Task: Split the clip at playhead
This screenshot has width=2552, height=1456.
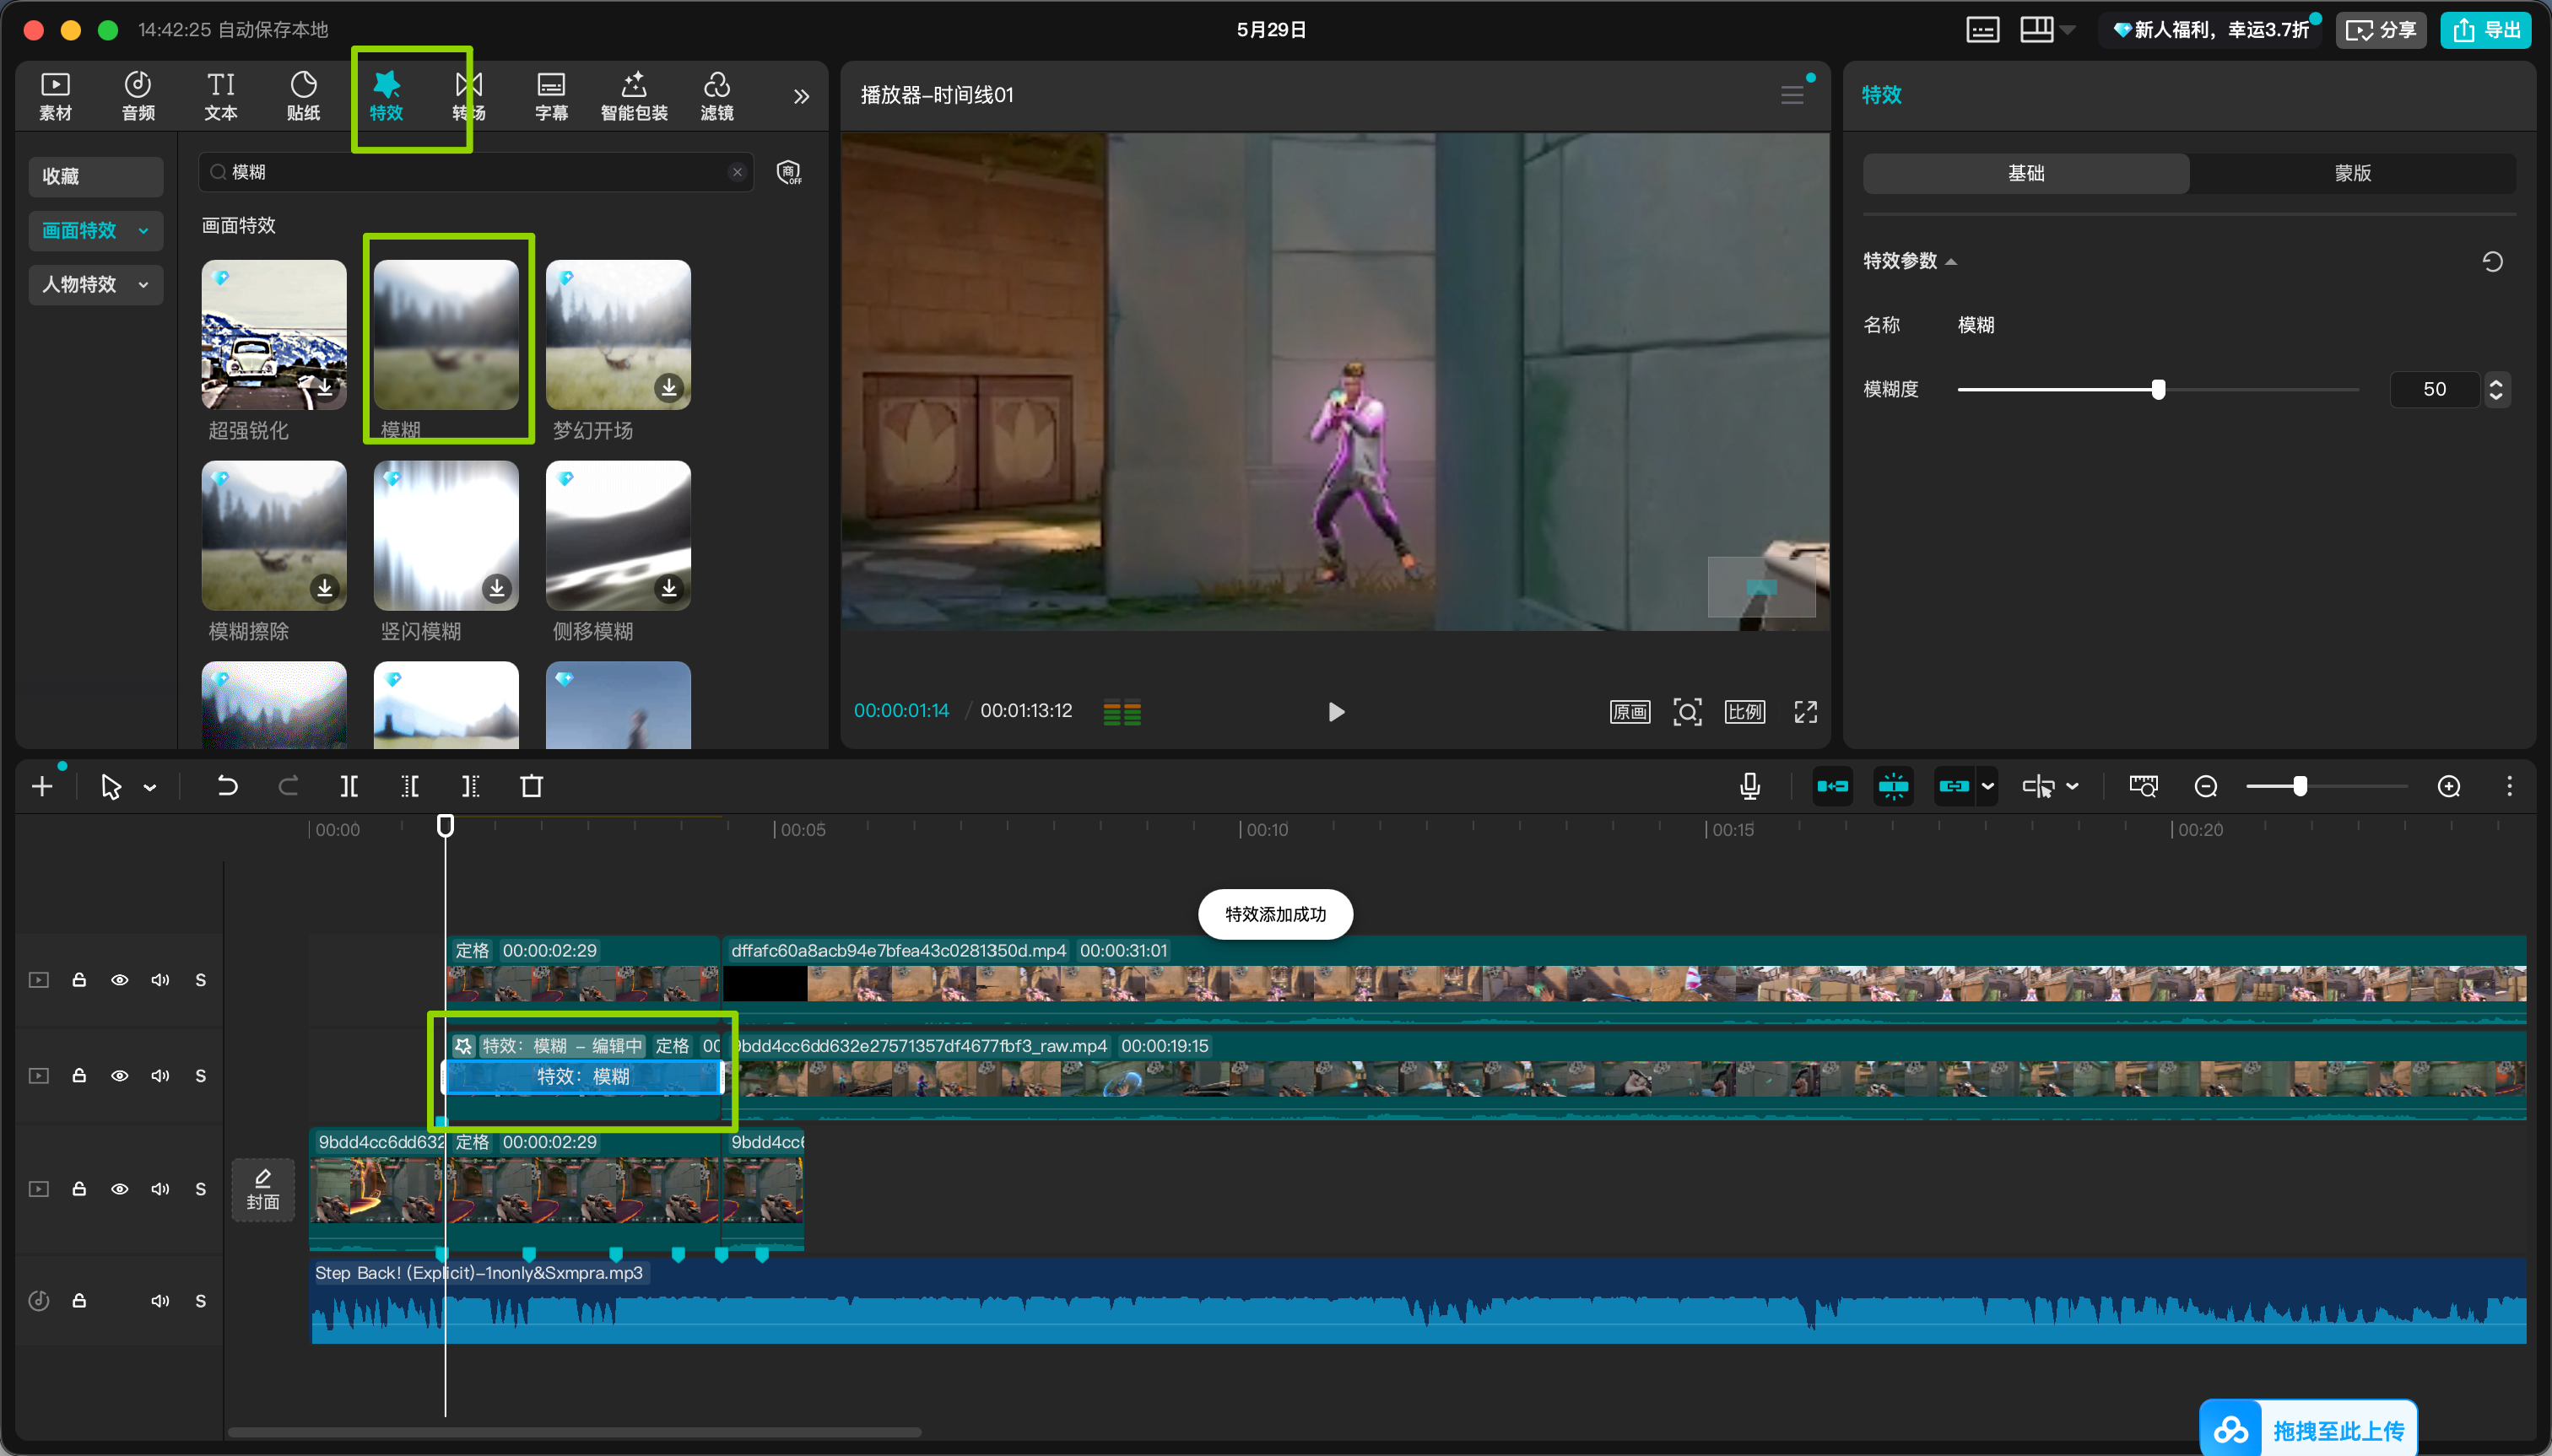Action: 349,787
